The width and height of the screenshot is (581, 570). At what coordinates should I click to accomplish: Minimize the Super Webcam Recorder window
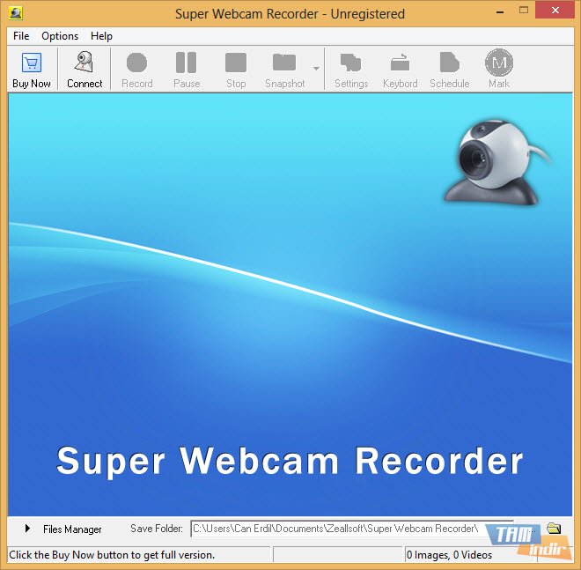[x=500, y=11]
